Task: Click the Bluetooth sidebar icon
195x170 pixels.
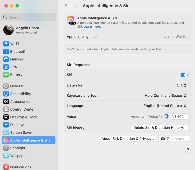Action: pos(6,52)
